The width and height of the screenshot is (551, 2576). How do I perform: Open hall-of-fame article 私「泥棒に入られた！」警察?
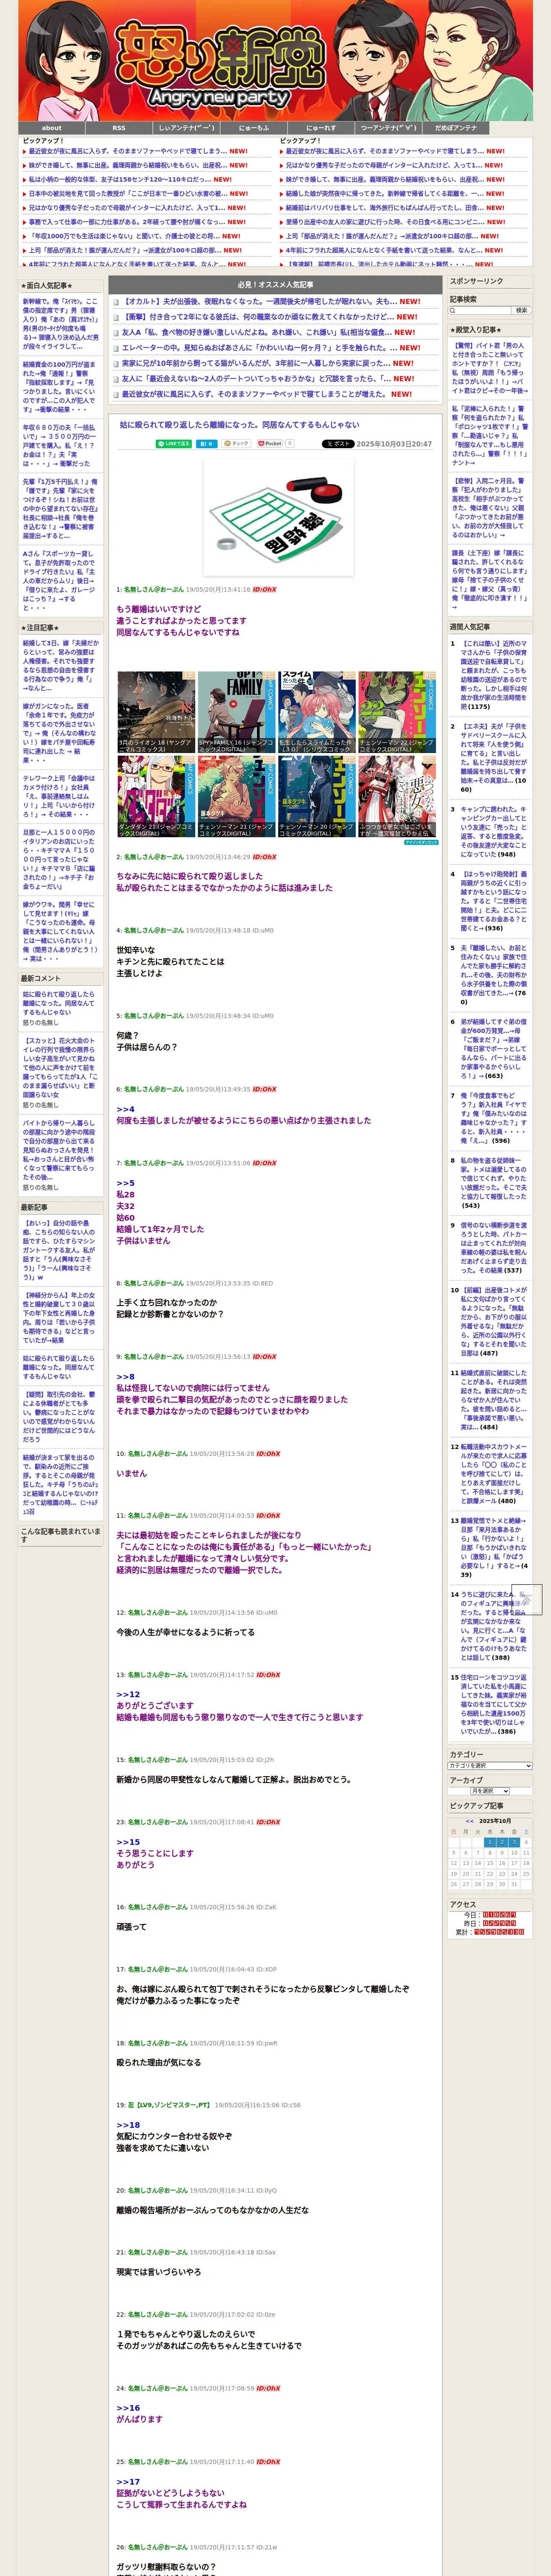click(489, 436)
